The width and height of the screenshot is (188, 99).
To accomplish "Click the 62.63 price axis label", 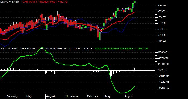I will tap(162, 12).
